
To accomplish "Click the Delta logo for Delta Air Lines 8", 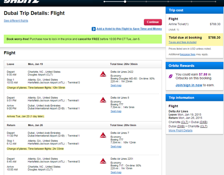I will tap(103, 100).
